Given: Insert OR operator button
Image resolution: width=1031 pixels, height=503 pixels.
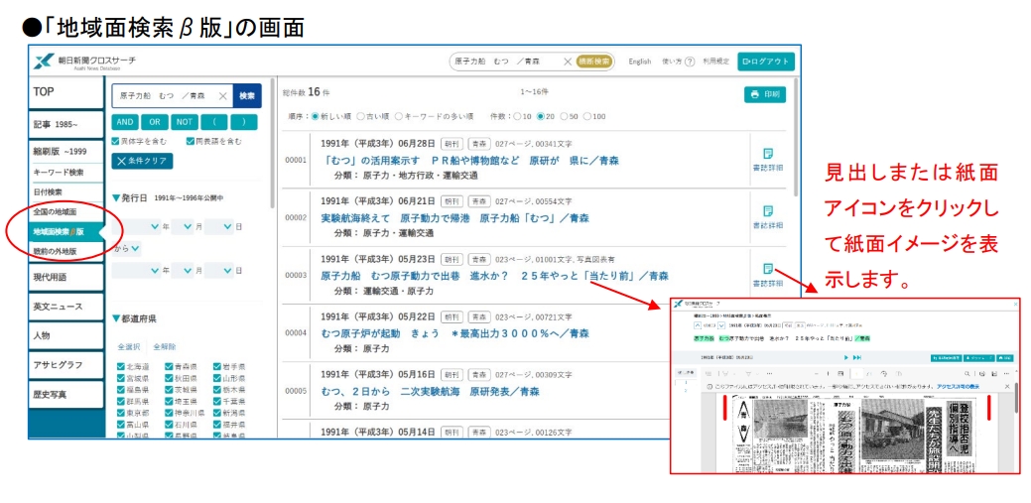Looking at the screenshot, I should (x=155, y=122).
